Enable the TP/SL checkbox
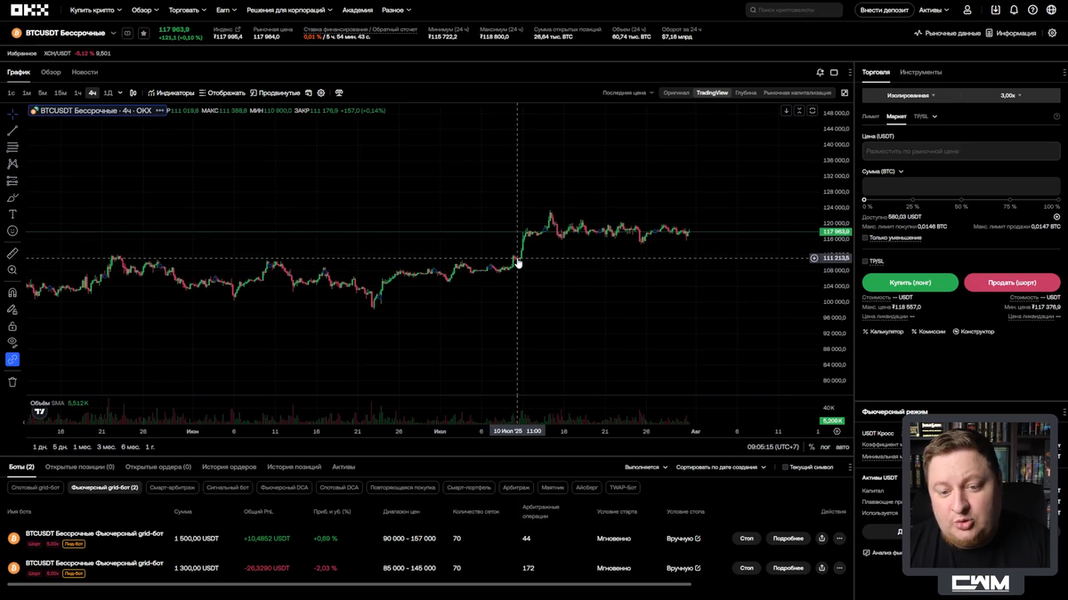The width and height of the screenshot is (1068, 600). point(865,261)
